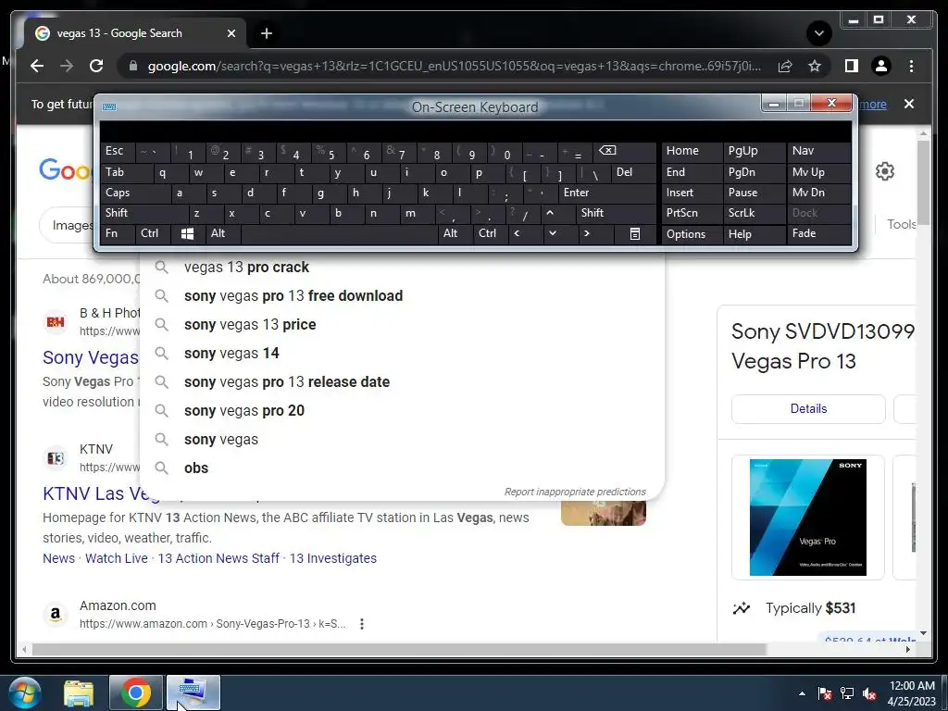Open the 'News' sitelink under KTNV
This screenshot has width=948, height=711.
(58, 558)
